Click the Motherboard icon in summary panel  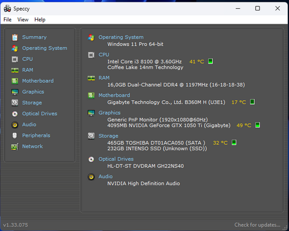91,96
